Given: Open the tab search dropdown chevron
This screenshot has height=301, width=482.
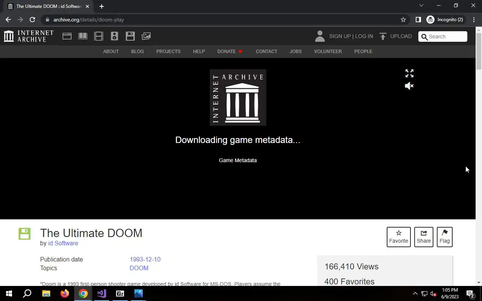Looking at the screenshot, I should pos(421,5).
